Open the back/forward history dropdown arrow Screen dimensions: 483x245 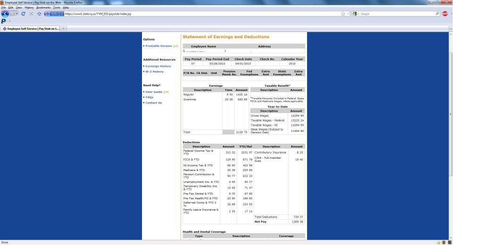click(17, 14)
